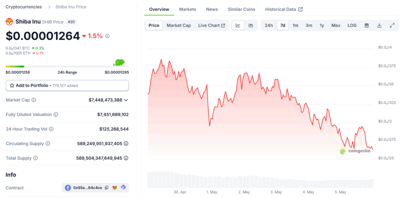Screen dimensions: 402x198
Task: Copy the contract address
Action: click(107, 188)
